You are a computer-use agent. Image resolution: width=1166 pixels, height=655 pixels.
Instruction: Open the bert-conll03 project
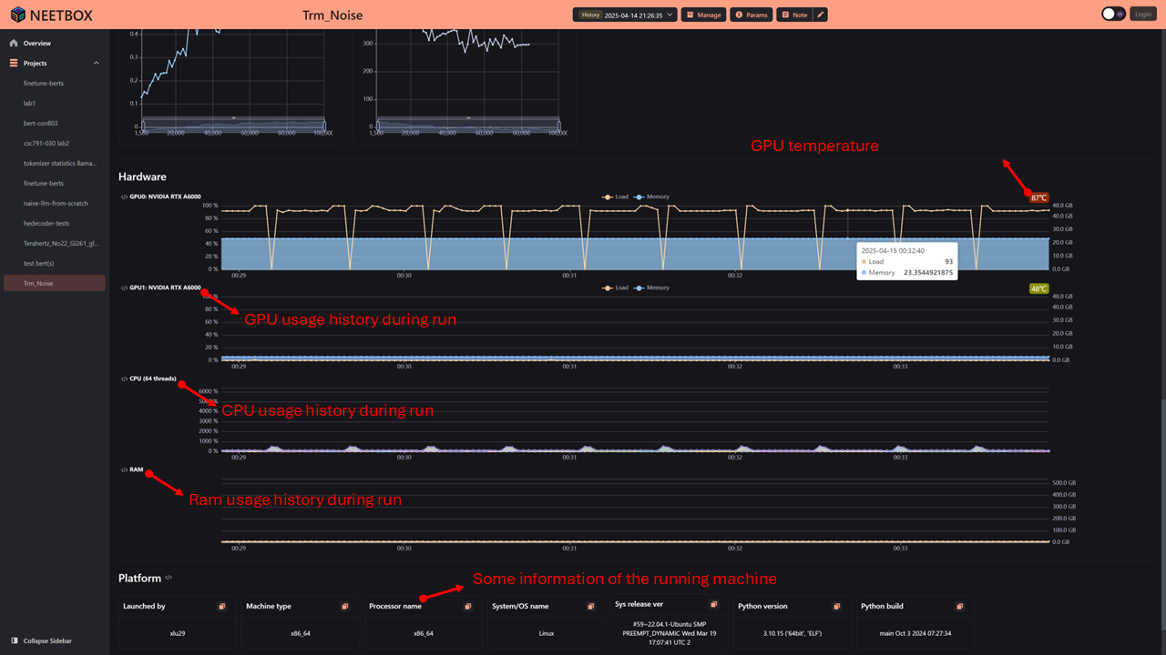click(40, 124)
